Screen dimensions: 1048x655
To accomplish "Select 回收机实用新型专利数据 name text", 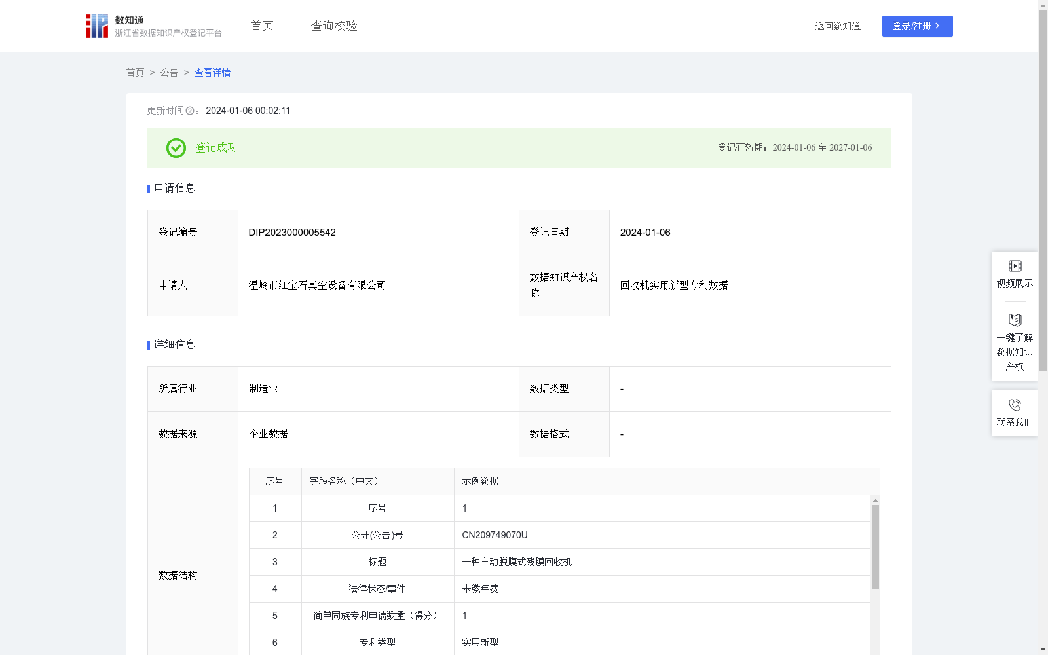I will 674,286.
